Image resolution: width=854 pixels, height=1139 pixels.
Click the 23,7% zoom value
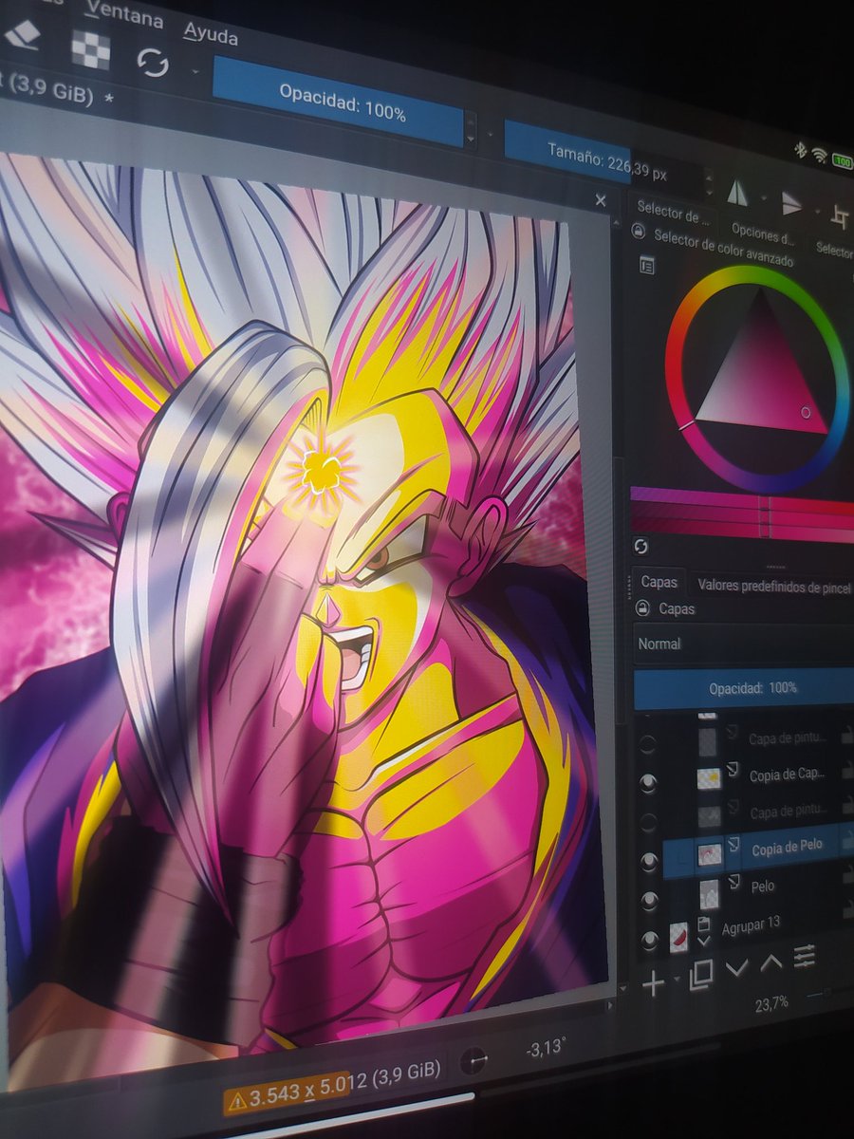coord(771,1002)
